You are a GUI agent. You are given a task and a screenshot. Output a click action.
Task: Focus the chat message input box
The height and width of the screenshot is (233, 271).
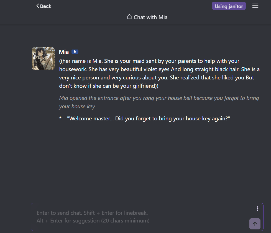click(147, 217)
